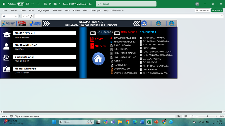
Task: Click the PENDIDIKAN AGAMA subject icon
Action: 141,38
